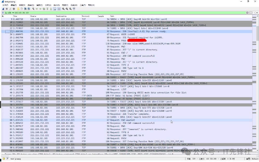Open the display filter bookmark menu
Screen dimensions: 259x162
coord(3,12)
